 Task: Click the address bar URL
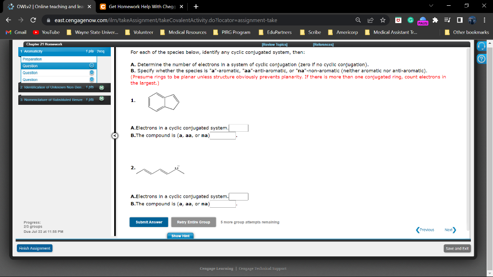pos(166,20)
